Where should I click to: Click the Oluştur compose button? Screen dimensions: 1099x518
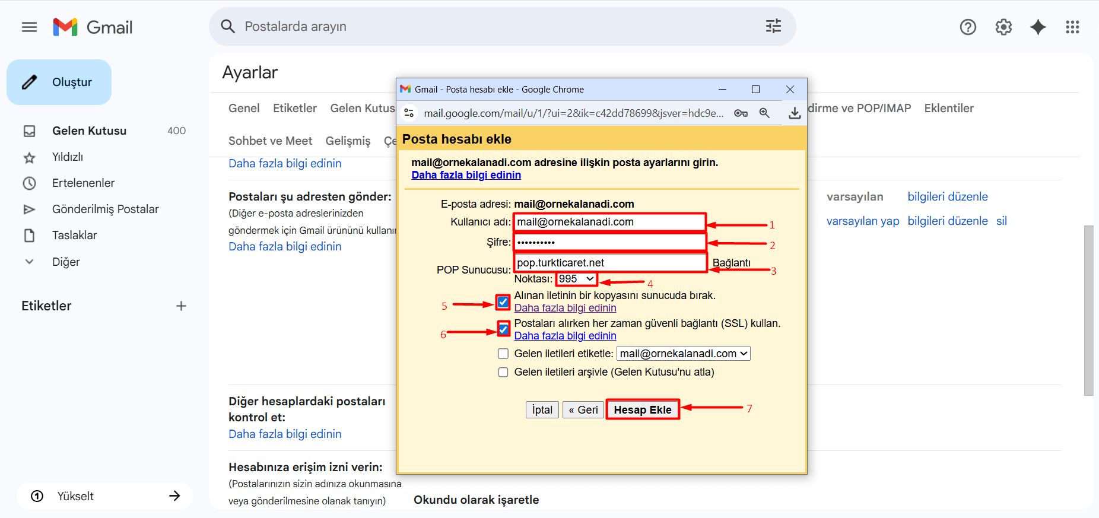pos(59,82)
